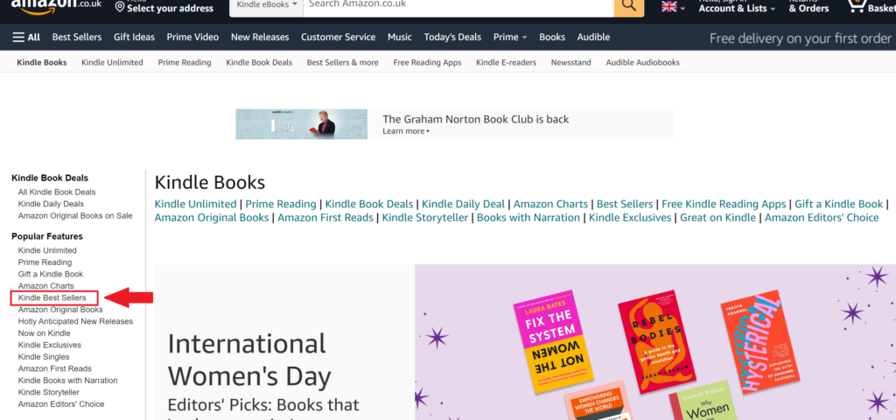
Task: Click the Rebel Bodies book cover
Action: point(658,340)
